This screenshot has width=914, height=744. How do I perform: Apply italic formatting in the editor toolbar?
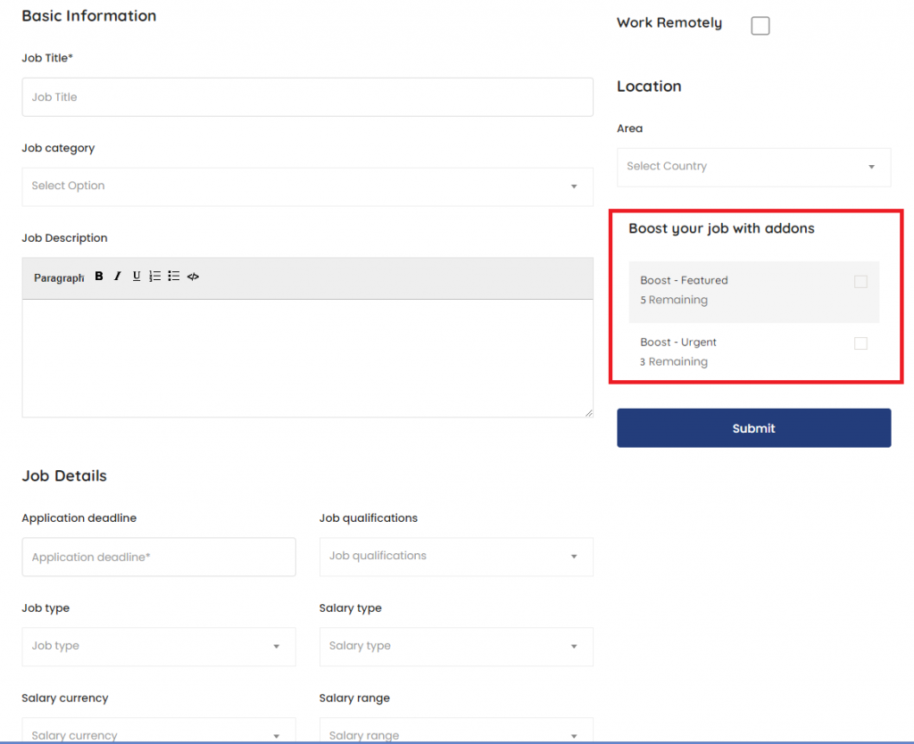pos(117,277)
